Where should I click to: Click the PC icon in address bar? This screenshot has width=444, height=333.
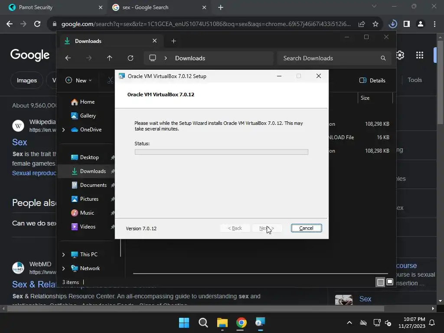(153, 58)
